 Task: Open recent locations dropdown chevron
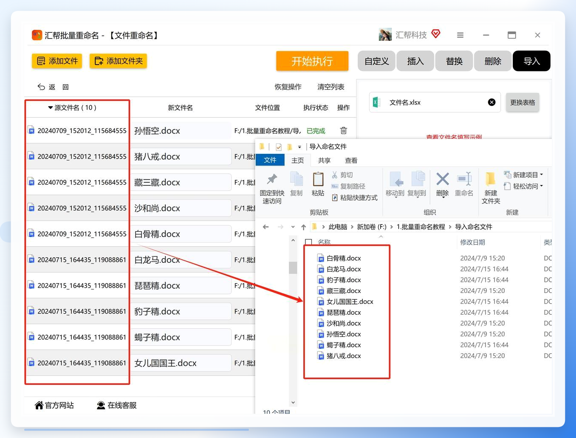point(293,227)
